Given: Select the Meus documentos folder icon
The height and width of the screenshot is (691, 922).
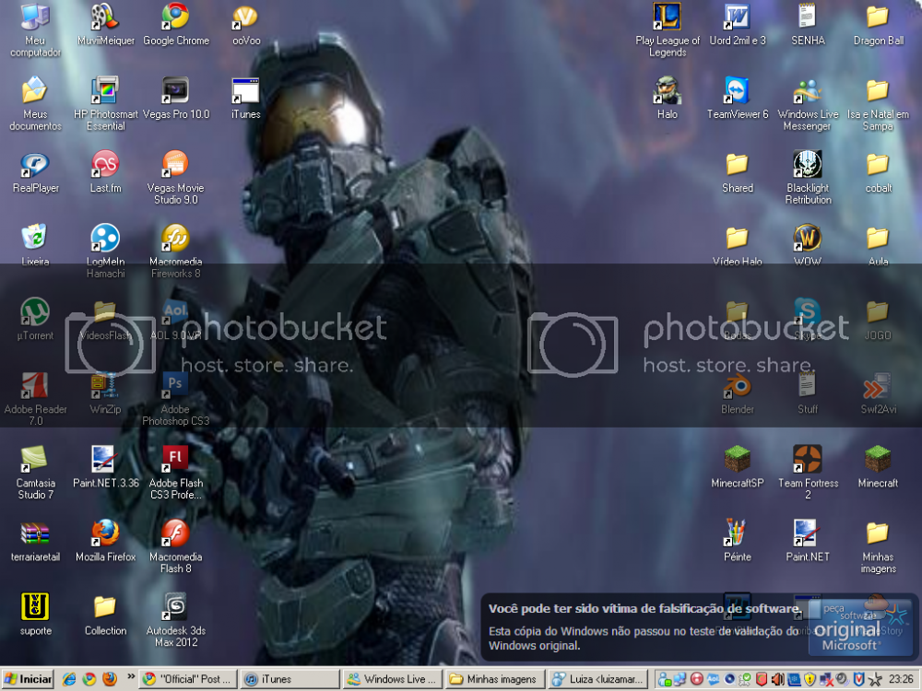Looking at the screenshot, I should tap(35, 103).
